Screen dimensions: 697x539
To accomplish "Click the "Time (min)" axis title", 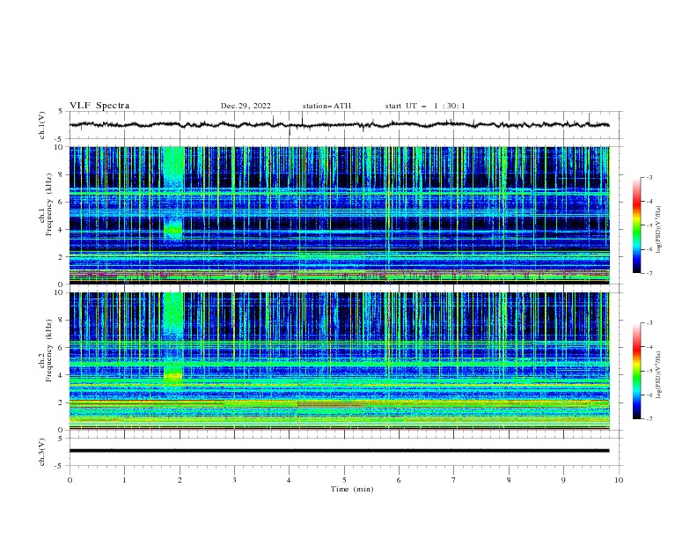I will pyautogui.click(x=352, y=489).
